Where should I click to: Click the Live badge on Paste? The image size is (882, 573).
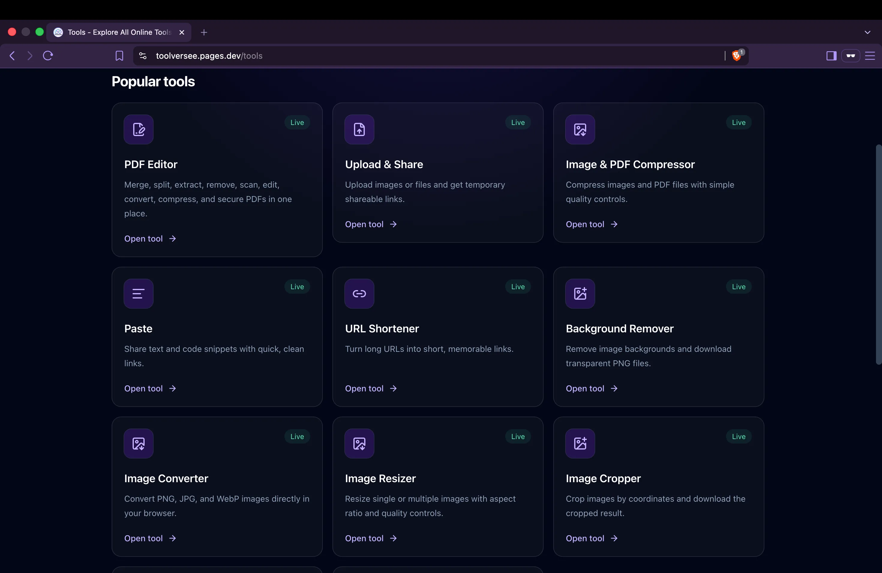(297, 287)
